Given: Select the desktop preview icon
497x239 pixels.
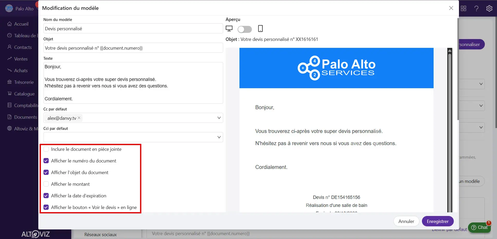Looking at the screenshot, I should [x=229, y=28].
